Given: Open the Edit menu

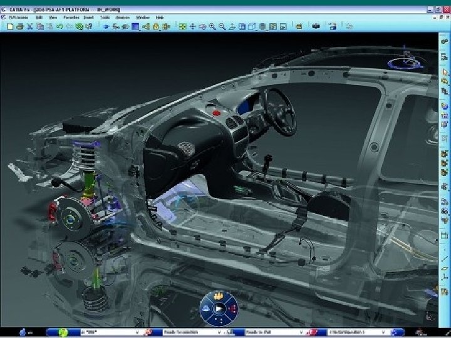Looking at the screenshot, I should tap(39, 18).
